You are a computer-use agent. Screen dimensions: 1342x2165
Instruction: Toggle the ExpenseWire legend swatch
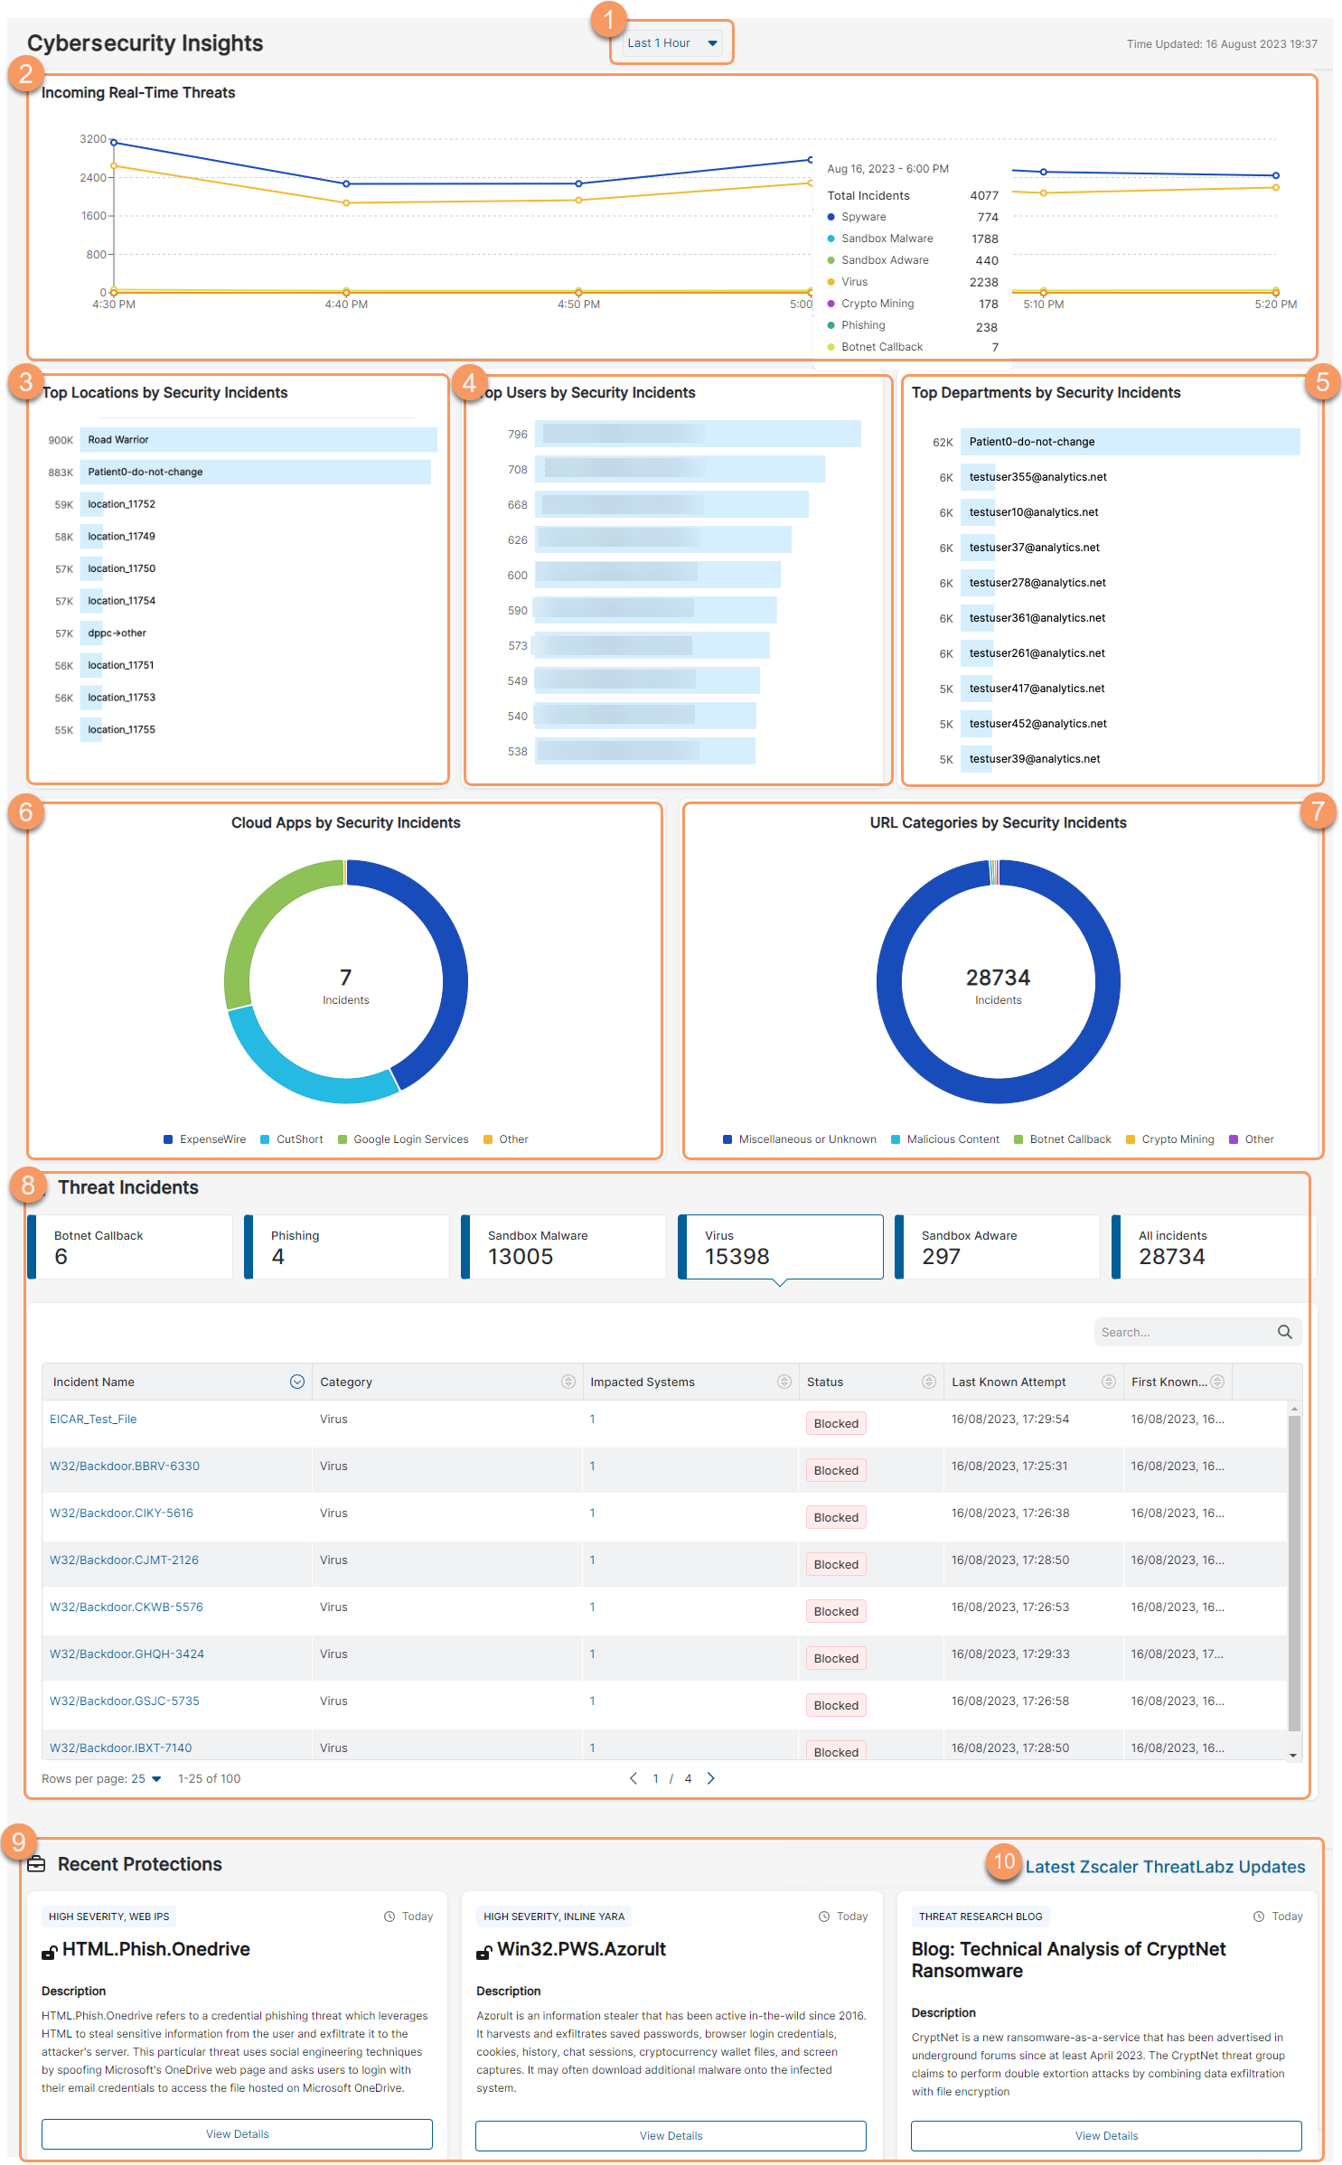coord(168,1139)
